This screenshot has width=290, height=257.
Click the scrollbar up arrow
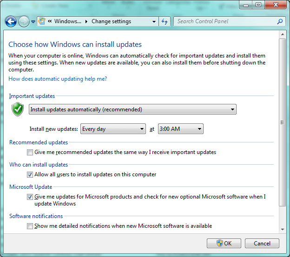[x=283, y=34]
